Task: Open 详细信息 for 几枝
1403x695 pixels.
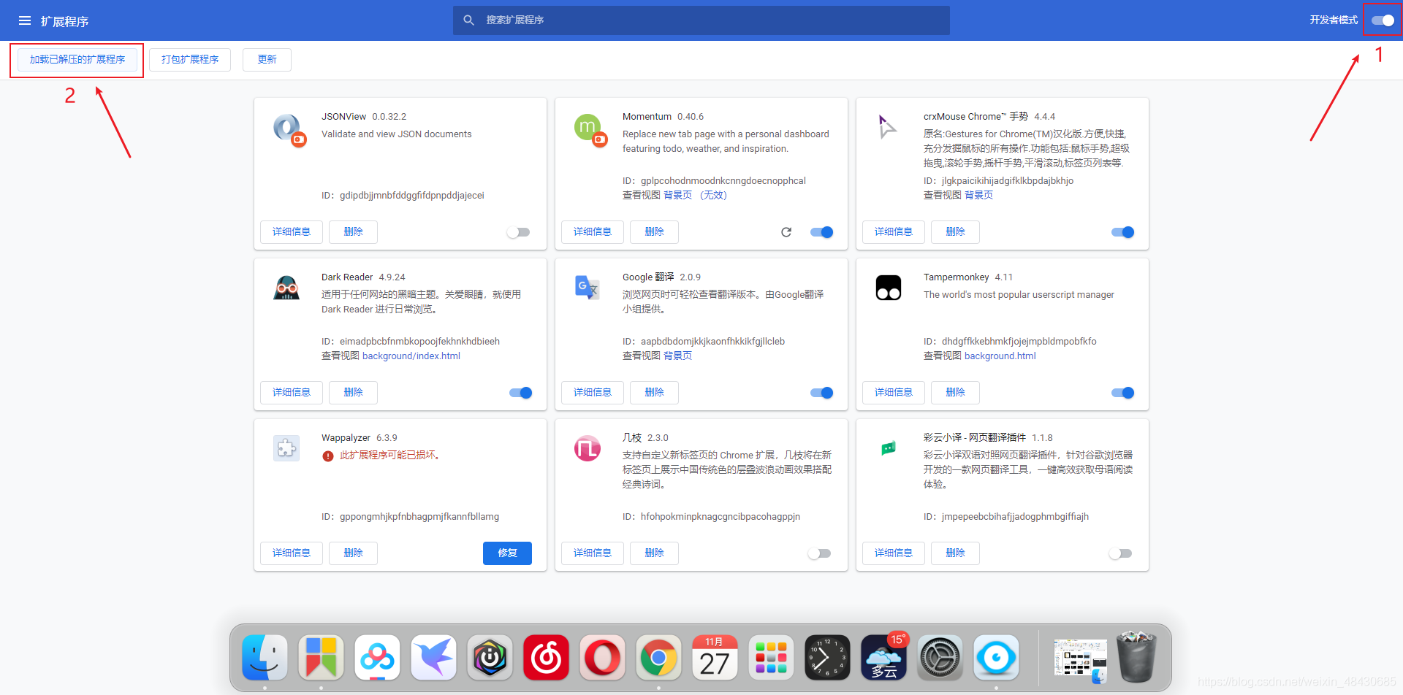Action: click(x=593, y=553)
